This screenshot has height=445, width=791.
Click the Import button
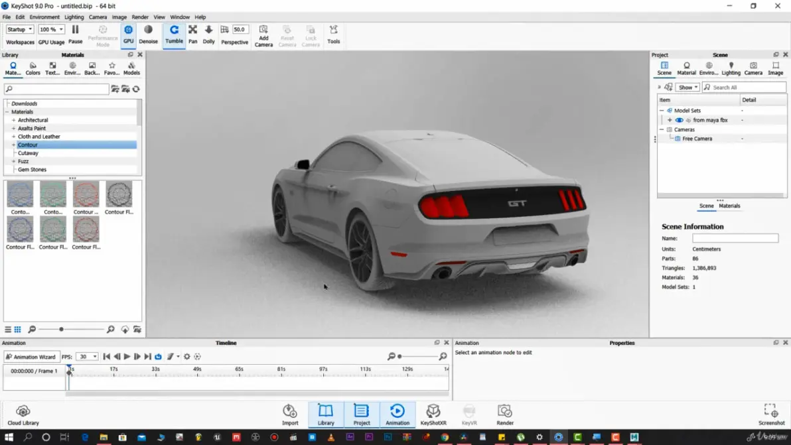[290, 415]
